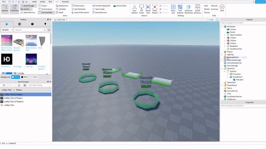
Task: Open Toolbox Creations tab
Action: (45, 24)
